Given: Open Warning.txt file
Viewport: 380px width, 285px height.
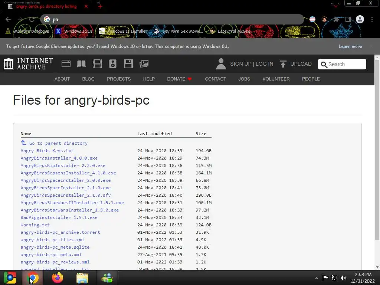Looking at the screenshot, I should pyautogui.click(x=35, y=225).
